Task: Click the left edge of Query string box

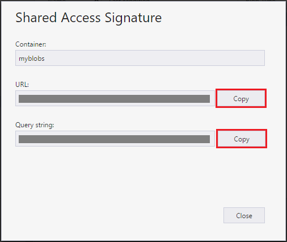Action: [17, 139]
